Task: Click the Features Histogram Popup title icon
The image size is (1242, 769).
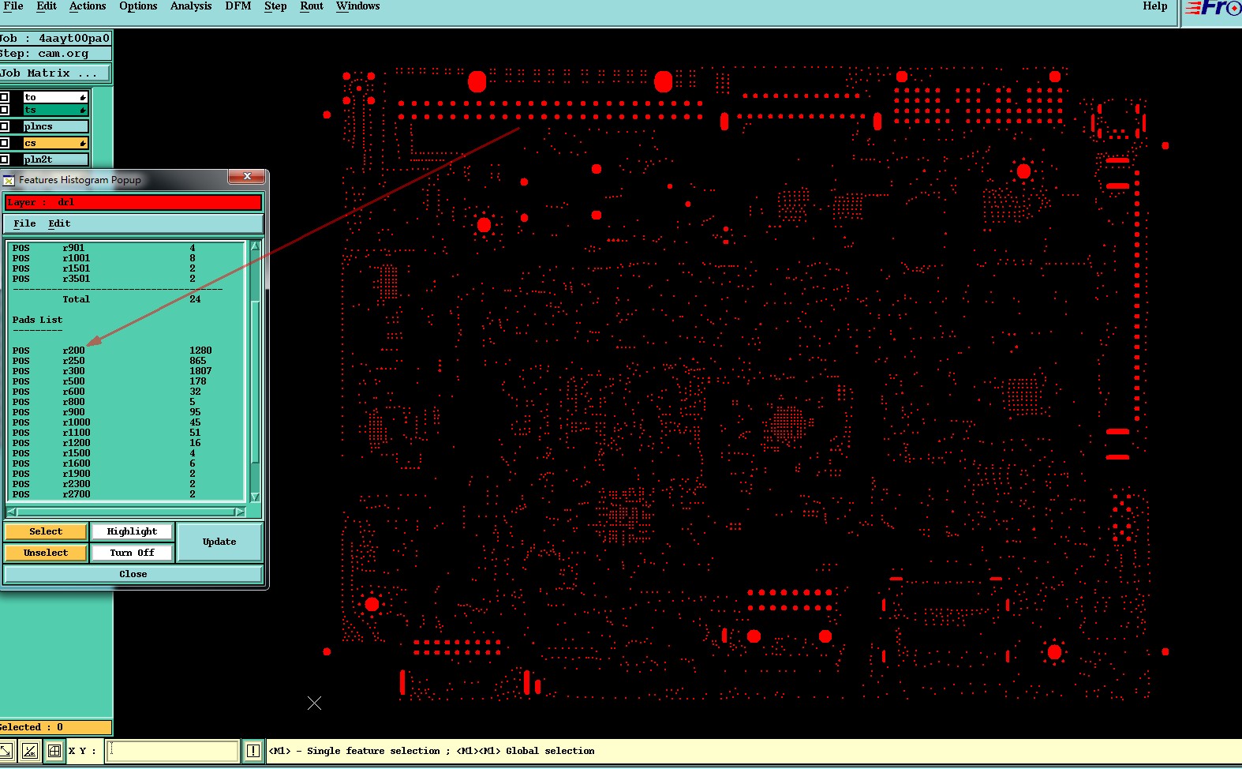Action: pos(9,180)
